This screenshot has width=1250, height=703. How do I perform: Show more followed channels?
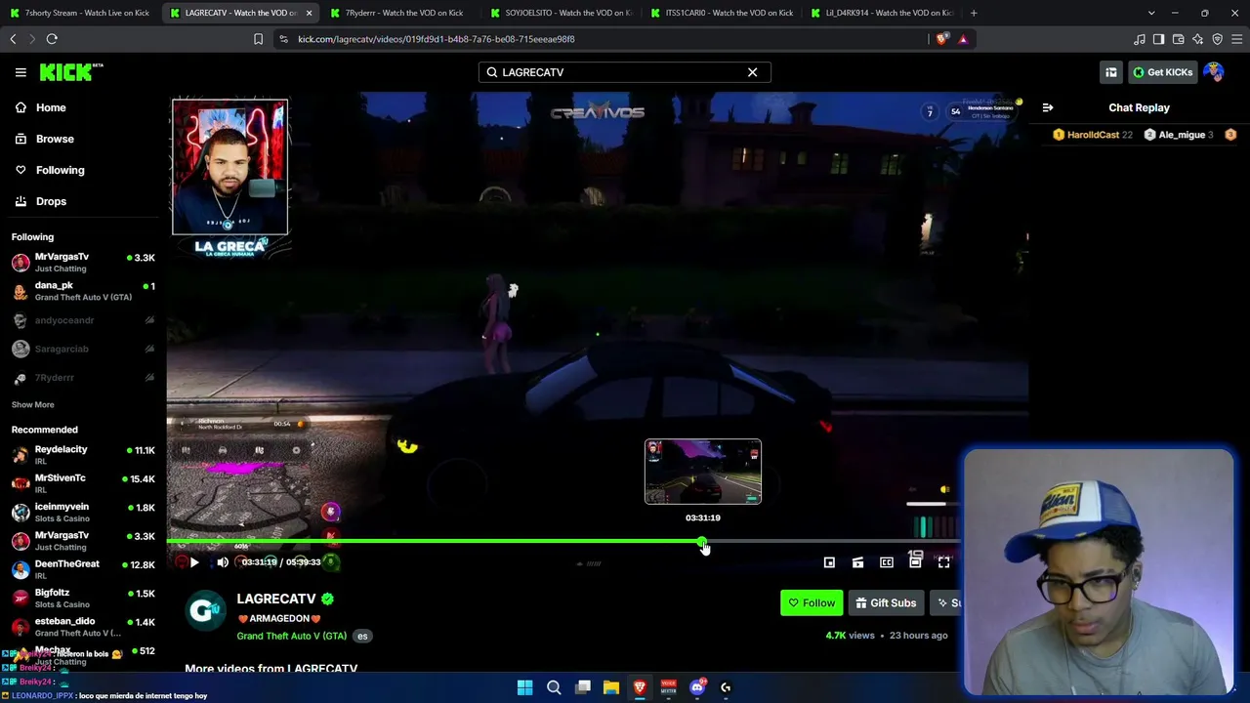click(32, 404)
